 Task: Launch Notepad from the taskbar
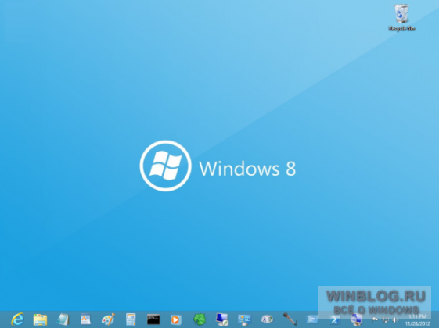(x=63, y=319)
